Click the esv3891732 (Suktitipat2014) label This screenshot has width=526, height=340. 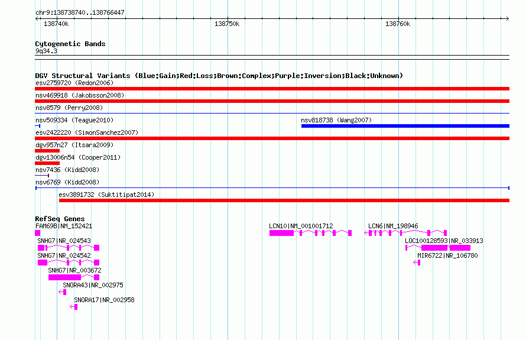tap(106, 195)
